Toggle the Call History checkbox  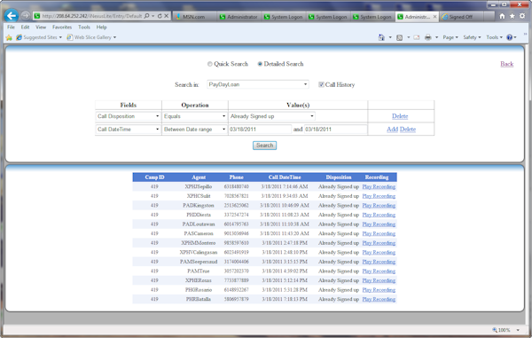coord(321,84)
